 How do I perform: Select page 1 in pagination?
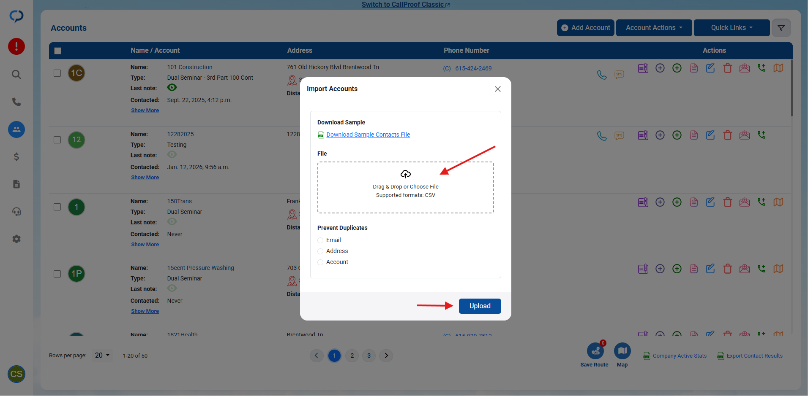334,356
